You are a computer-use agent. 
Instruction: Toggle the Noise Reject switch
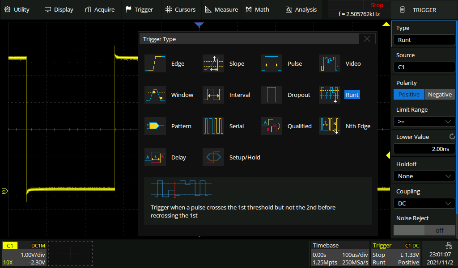[x=424, y=230]
